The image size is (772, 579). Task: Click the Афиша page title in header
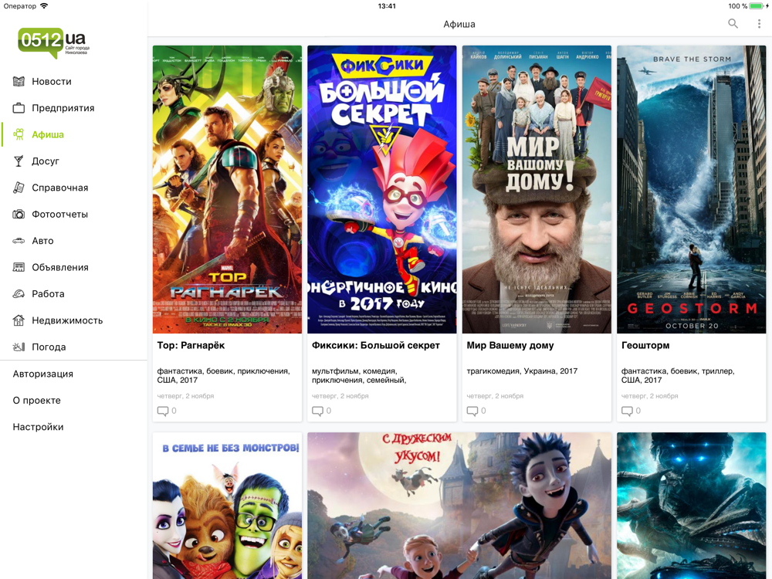459,24
